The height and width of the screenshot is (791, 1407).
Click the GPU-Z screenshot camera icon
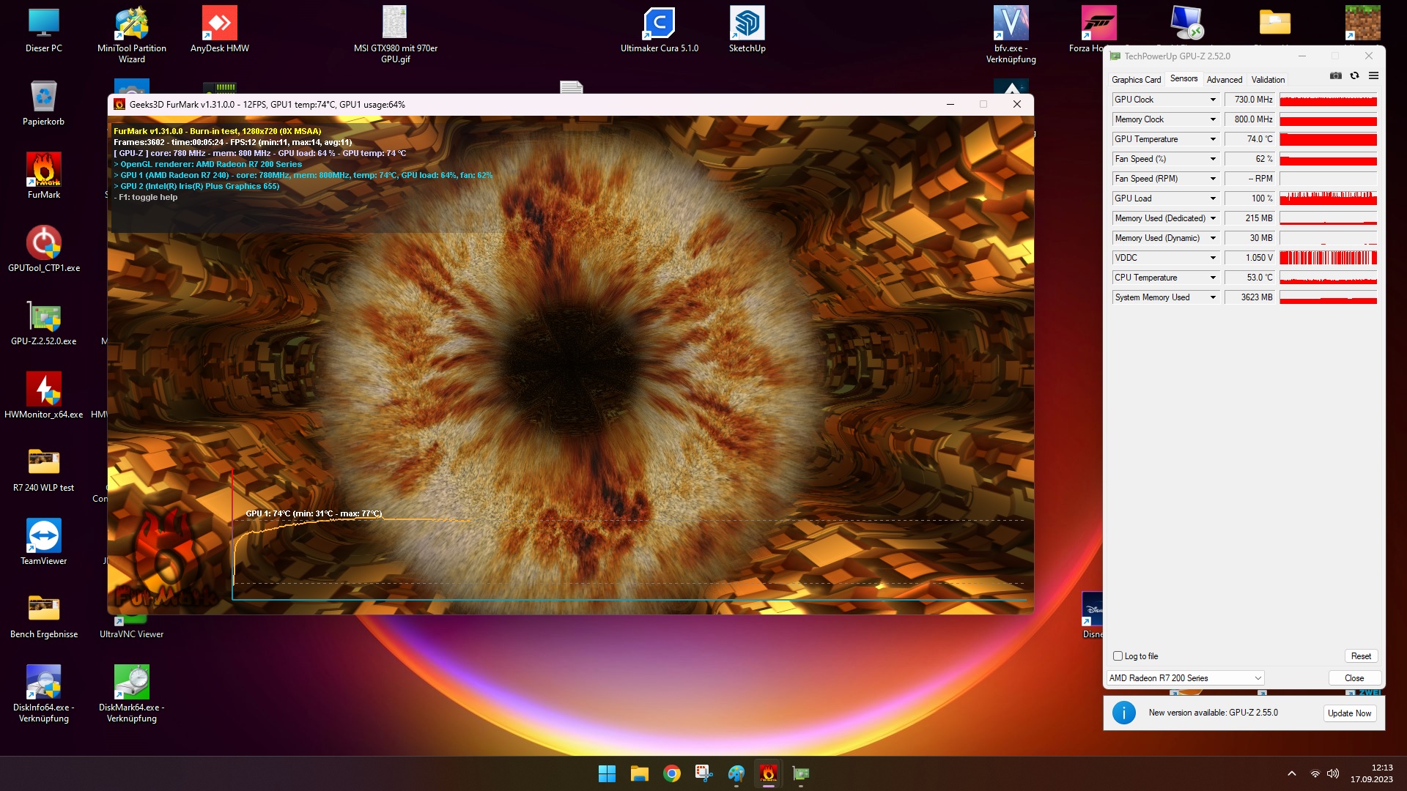(x=1336, y=76)
